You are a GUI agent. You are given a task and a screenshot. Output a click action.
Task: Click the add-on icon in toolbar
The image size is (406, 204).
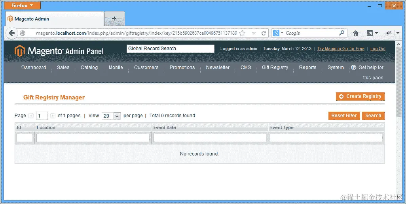point(389,33)
